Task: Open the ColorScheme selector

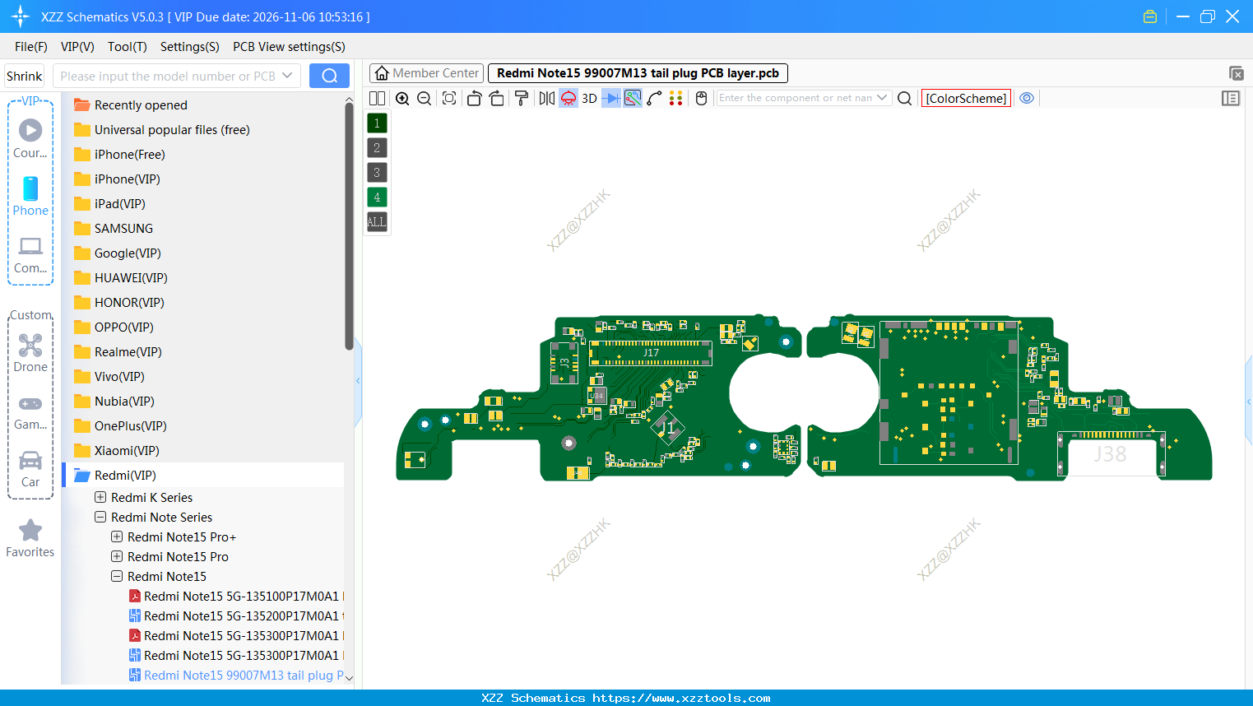Action: click(966, 98)
